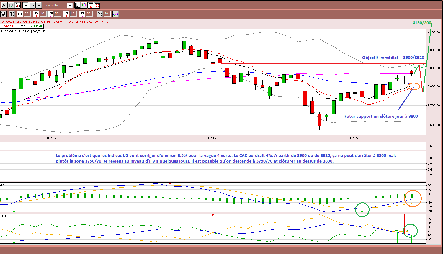Click the 01/05/13 date label

click(53, 138)
